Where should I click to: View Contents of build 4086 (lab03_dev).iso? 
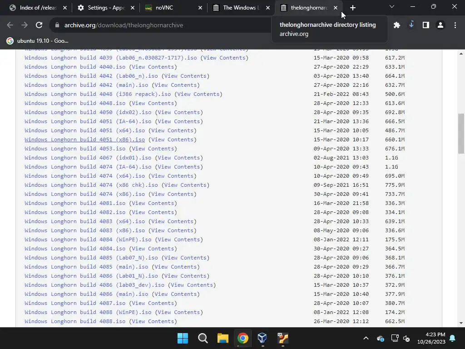pyautogui.click(x=192, y=285)
